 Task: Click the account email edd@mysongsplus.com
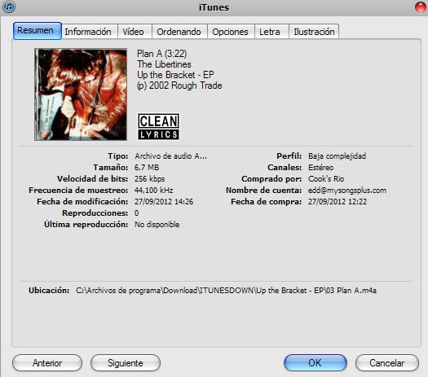[347, 191]
